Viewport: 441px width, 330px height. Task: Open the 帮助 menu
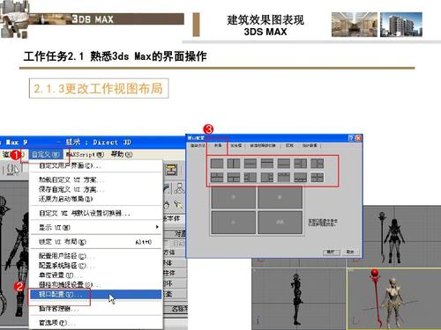click(x=122, y=154)
